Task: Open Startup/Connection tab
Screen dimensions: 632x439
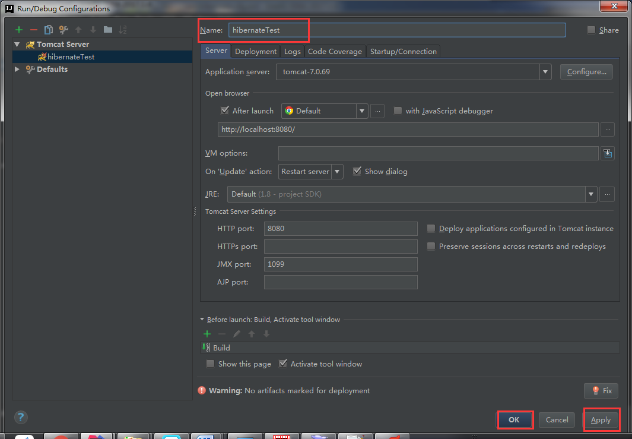Action: (404, 51)
